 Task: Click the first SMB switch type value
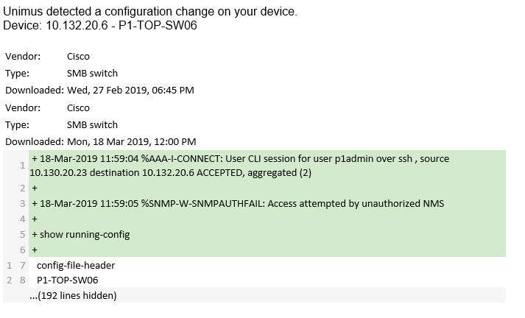tap(93, 74)
